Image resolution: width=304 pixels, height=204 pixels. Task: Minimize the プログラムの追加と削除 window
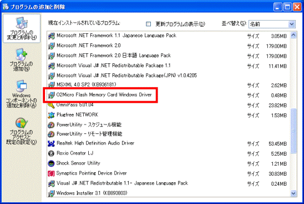pyautogui.click(x=277, y=7)
